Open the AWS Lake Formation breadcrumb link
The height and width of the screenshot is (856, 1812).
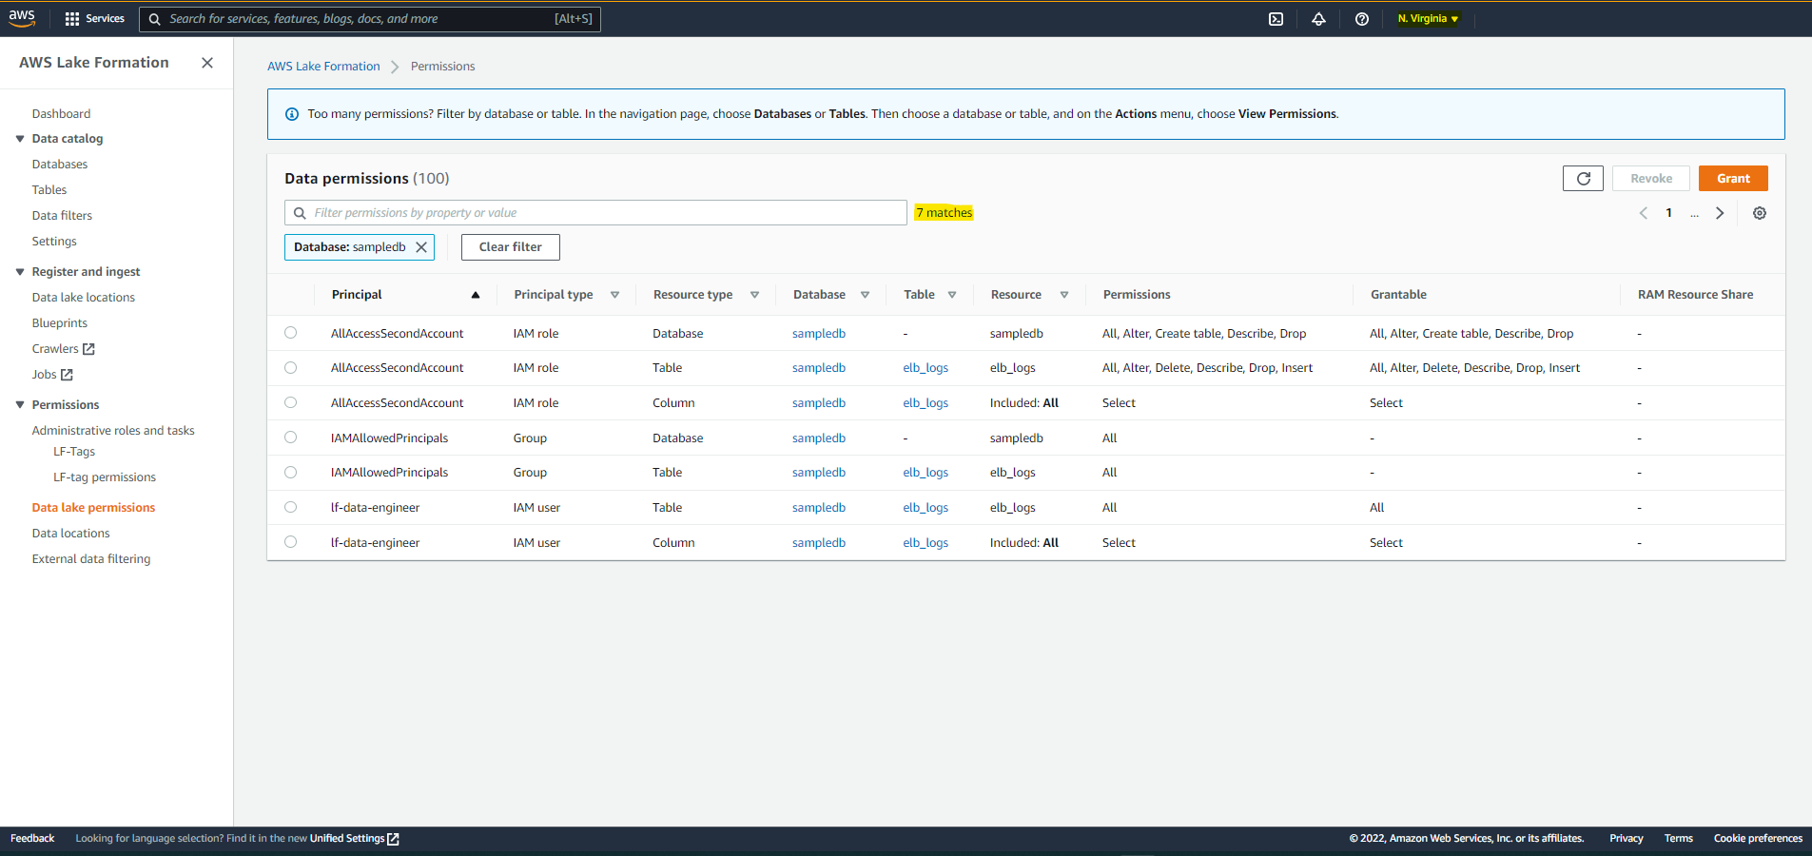[x=323, y=67]
